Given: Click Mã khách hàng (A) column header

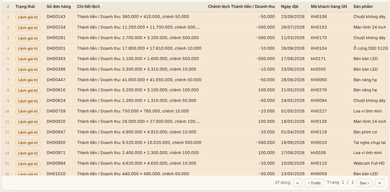Looking at the screenshot, I should click(x=329, y=6).
